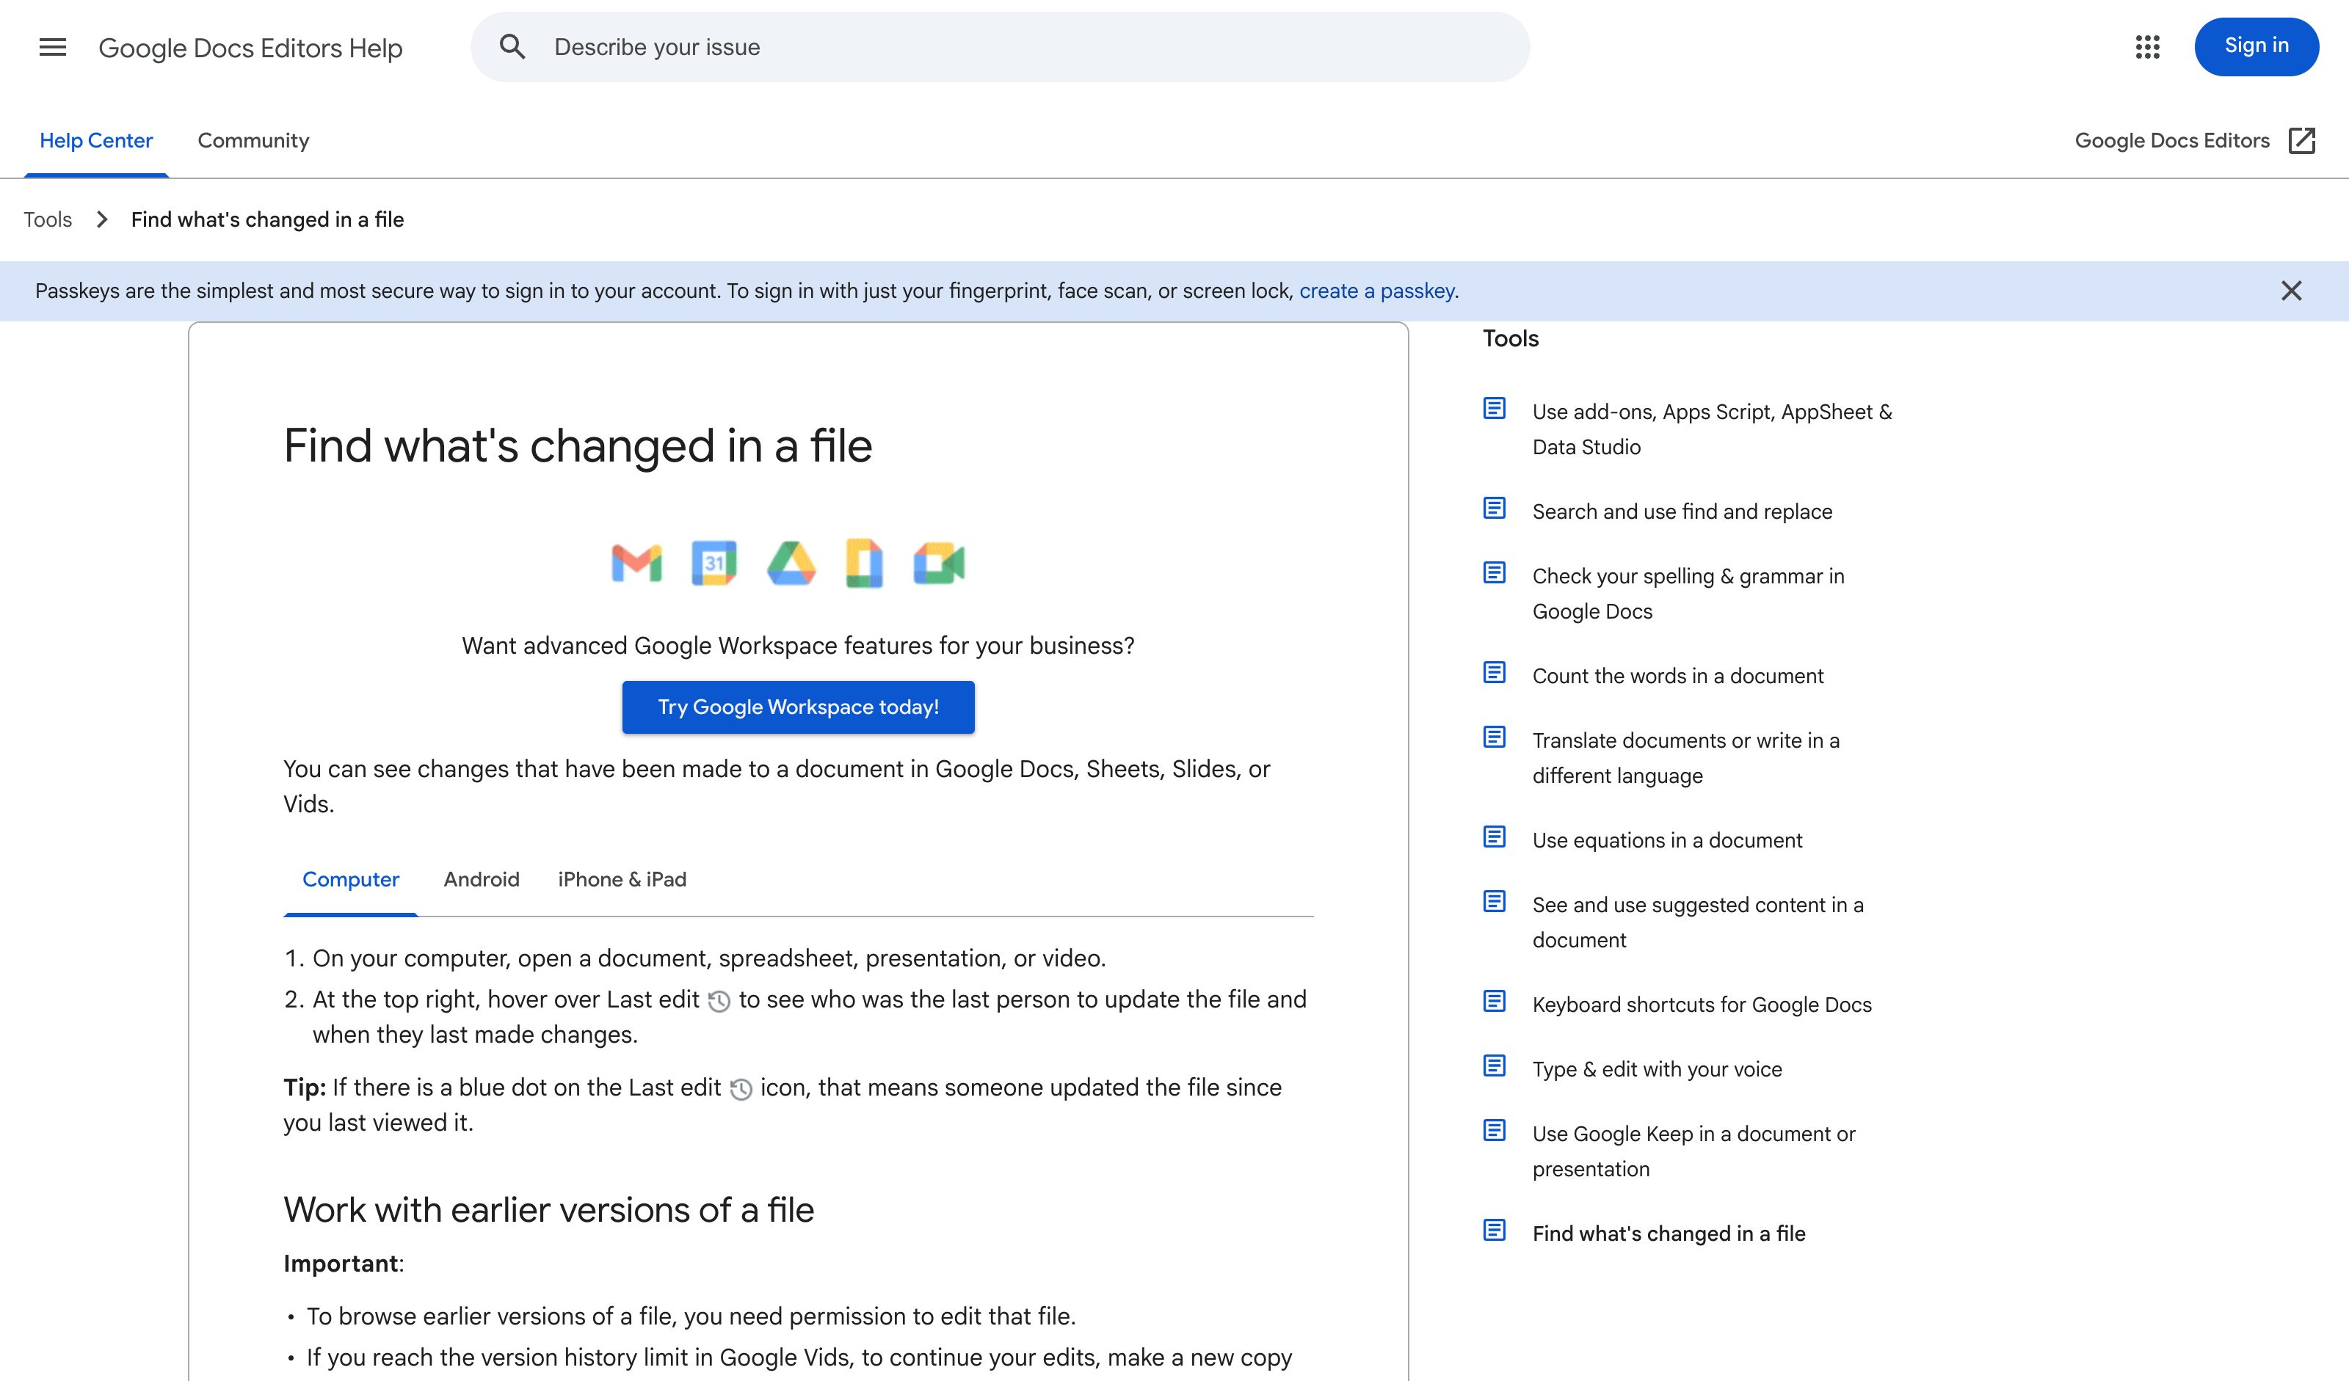Click article icon beside 'Keyboard shortcuts for Google Docs'
The height and width of the screenshot is (1381, 2349).
[x=1495, y=1002]
